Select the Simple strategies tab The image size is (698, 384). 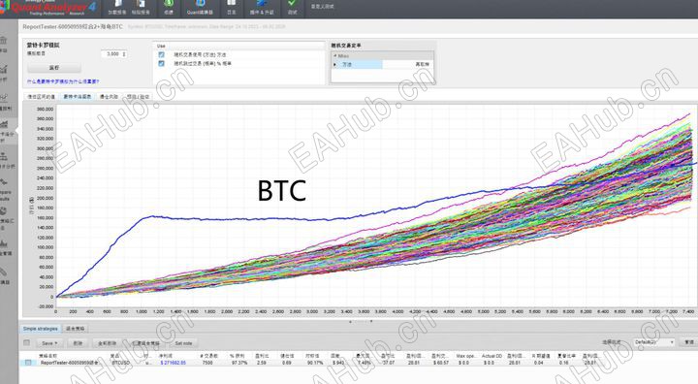pos(40,329)
